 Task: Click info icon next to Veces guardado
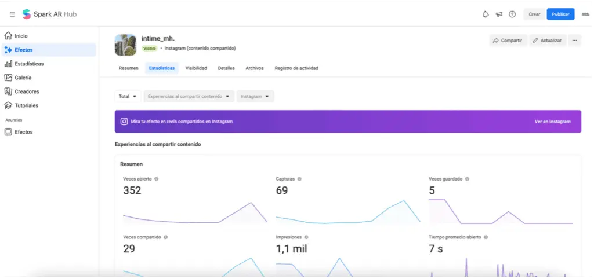tap(467, 179)
